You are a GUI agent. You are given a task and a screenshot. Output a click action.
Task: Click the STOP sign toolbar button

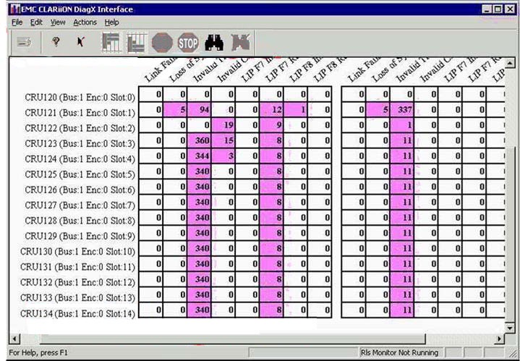[x=188, y=43]
